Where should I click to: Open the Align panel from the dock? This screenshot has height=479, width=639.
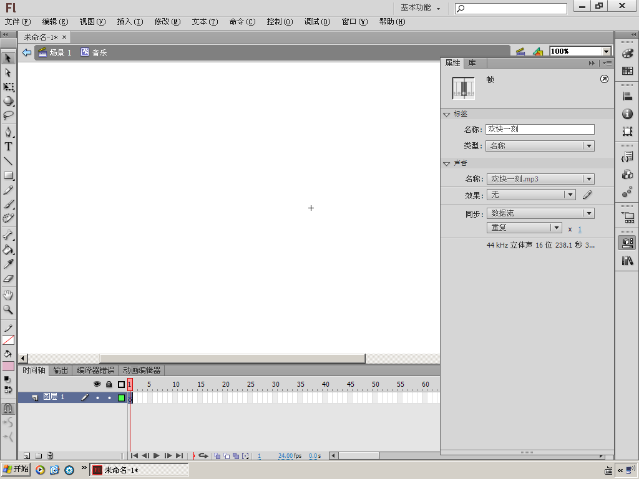pyautogui.click(x=628, y=97)
